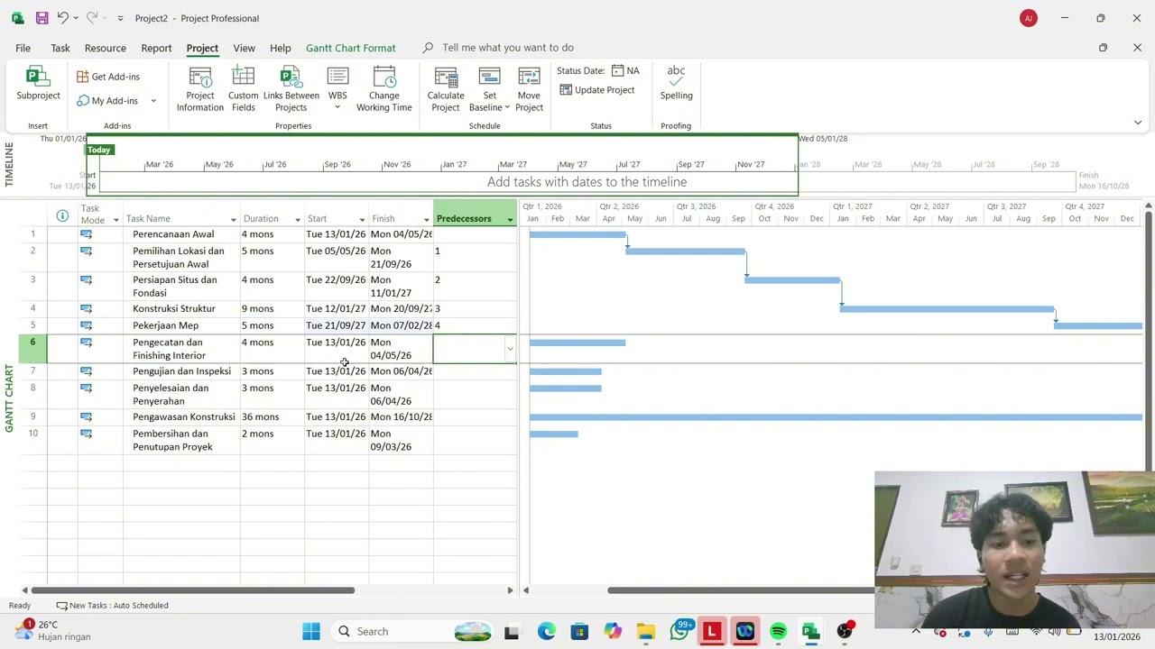Open Move Project
This screenshot has width=1155, height=649.
(x=529, y=89)
